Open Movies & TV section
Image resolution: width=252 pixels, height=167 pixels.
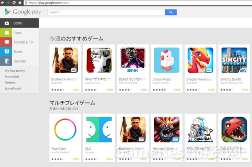coord(19,42)
